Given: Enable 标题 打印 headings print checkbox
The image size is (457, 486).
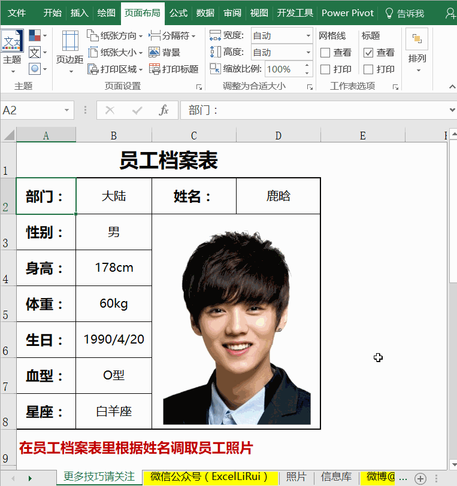Looking at the screenshot, I should pos(368,69).
